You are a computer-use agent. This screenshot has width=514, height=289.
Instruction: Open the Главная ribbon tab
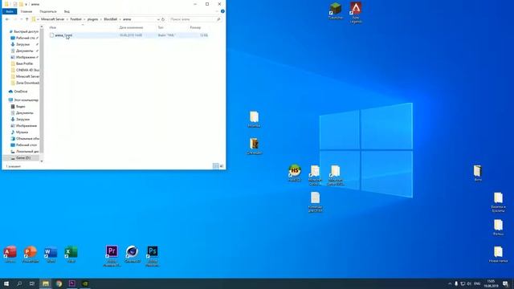point(27,11)
